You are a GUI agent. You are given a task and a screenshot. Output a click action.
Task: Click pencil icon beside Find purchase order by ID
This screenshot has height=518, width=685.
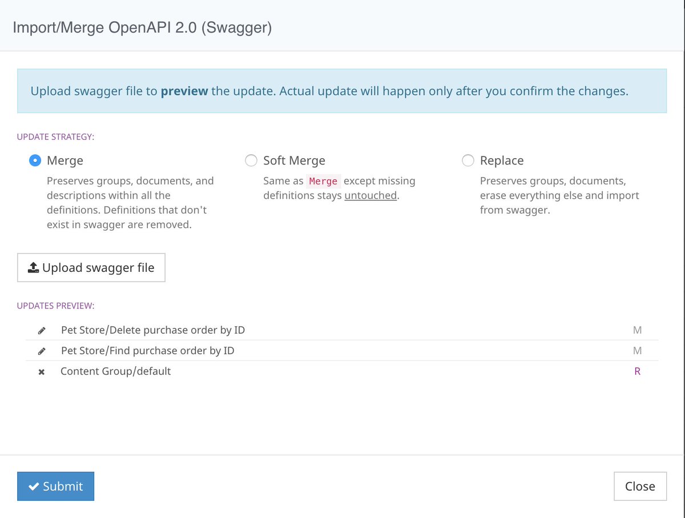[x=41, y=351]
